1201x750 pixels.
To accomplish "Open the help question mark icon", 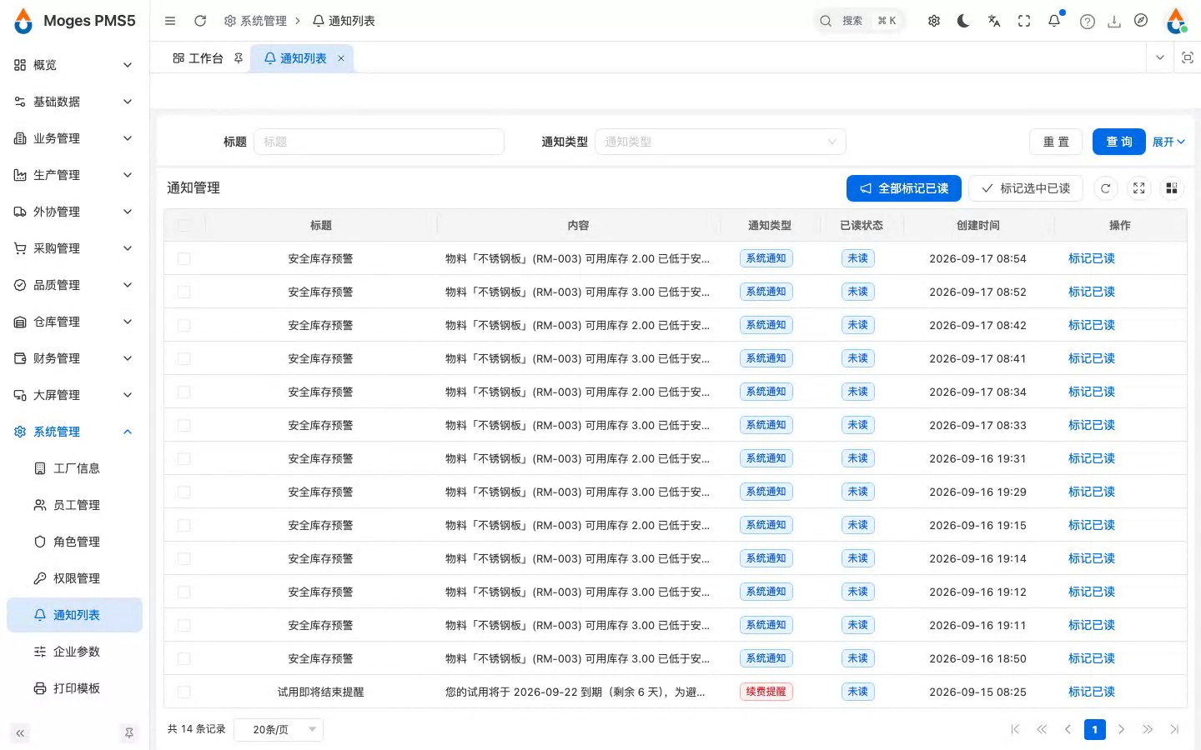I will click(x=1088, y=22).
